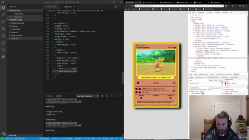
Task: Show more DevTools tabs chevron
Action: (x=231, y=12)
